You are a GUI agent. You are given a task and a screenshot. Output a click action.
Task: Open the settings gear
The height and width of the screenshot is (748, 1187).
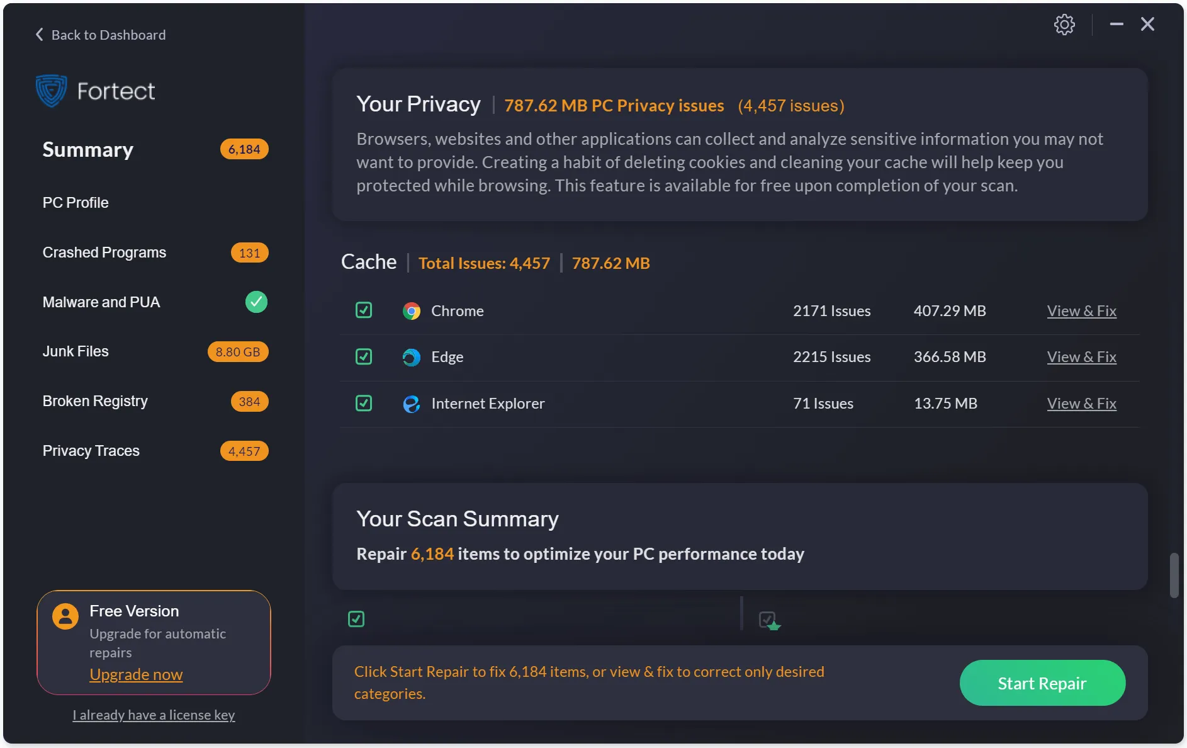point(1064,25)
